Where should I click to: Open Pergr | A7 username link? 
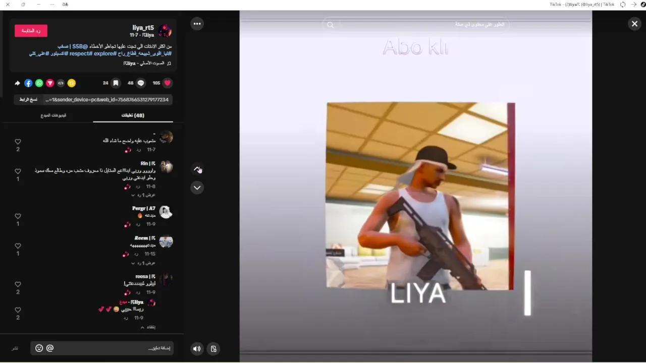144,208
